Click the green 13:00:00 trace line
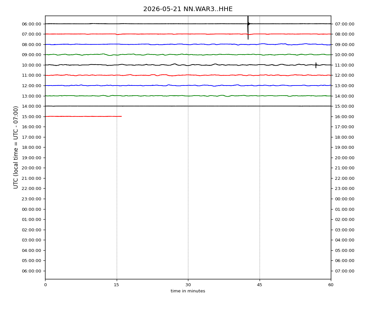376x310 pixels. point(188,96)
